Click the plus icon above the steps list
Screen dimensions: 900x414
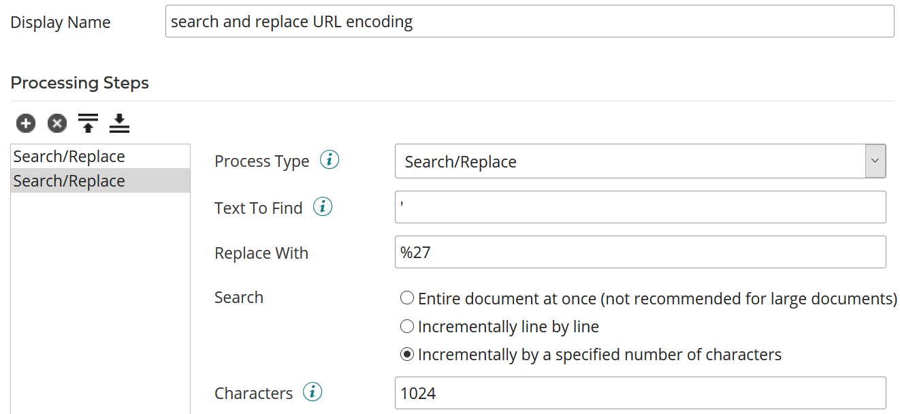click(x=25, y=123)
